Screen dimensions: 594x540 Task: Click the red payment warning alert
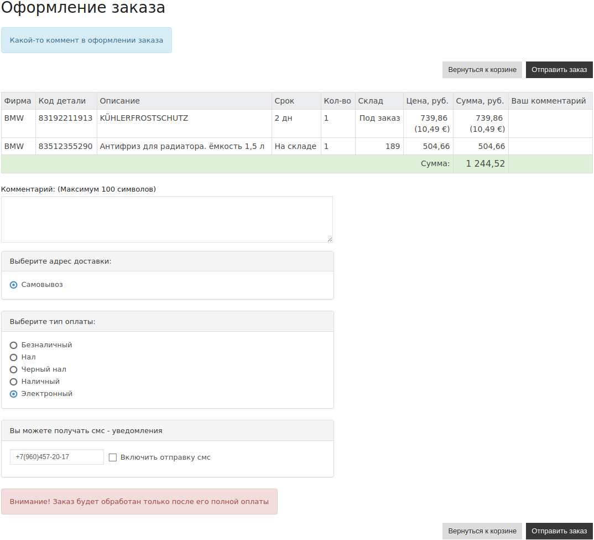coord(139,501)
